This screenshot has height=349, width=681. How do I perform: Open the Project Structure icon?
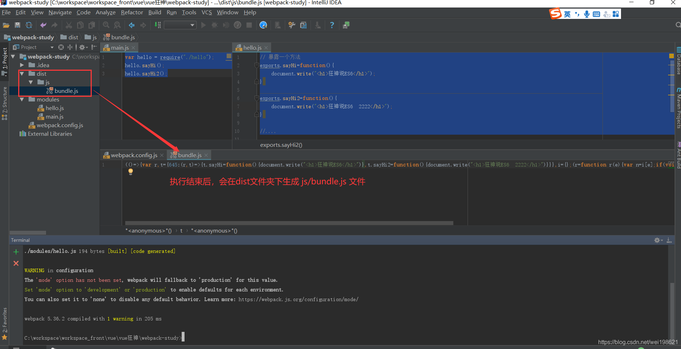pos(303,25)
